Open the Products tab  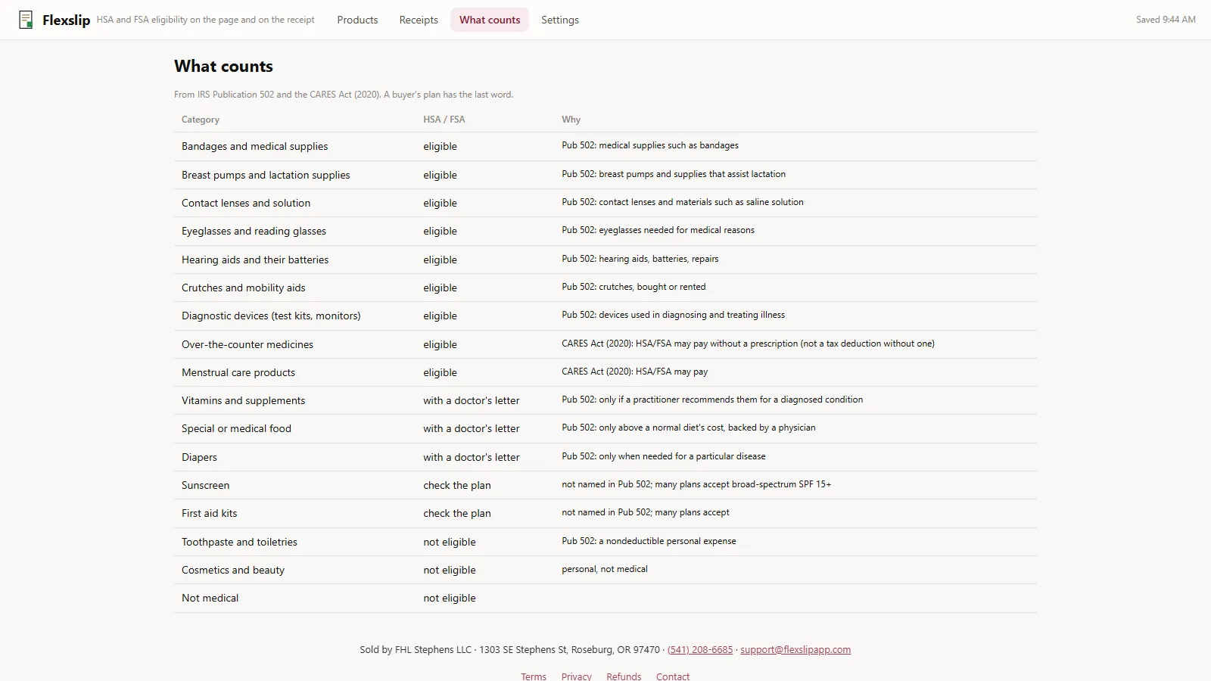coord(357,20)
